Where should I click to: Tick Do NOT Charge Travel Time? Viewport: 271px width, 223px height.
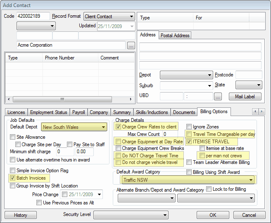pos(119,156)
